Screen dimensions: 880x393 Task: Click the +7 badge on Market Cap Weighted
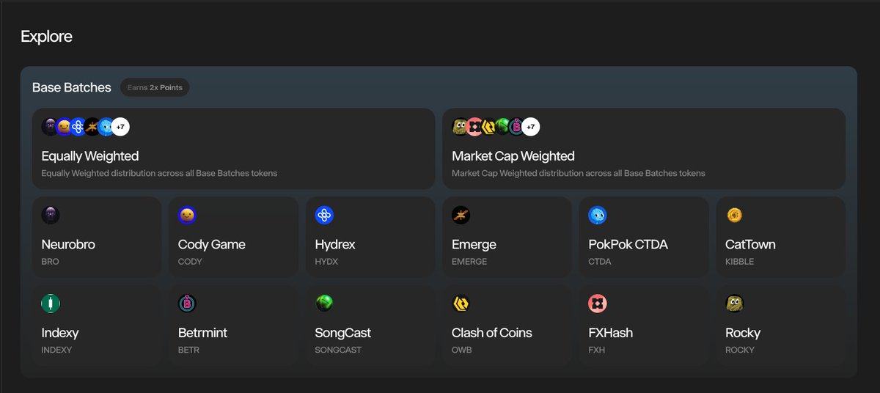pyautogui.click(x=531, y=127)
